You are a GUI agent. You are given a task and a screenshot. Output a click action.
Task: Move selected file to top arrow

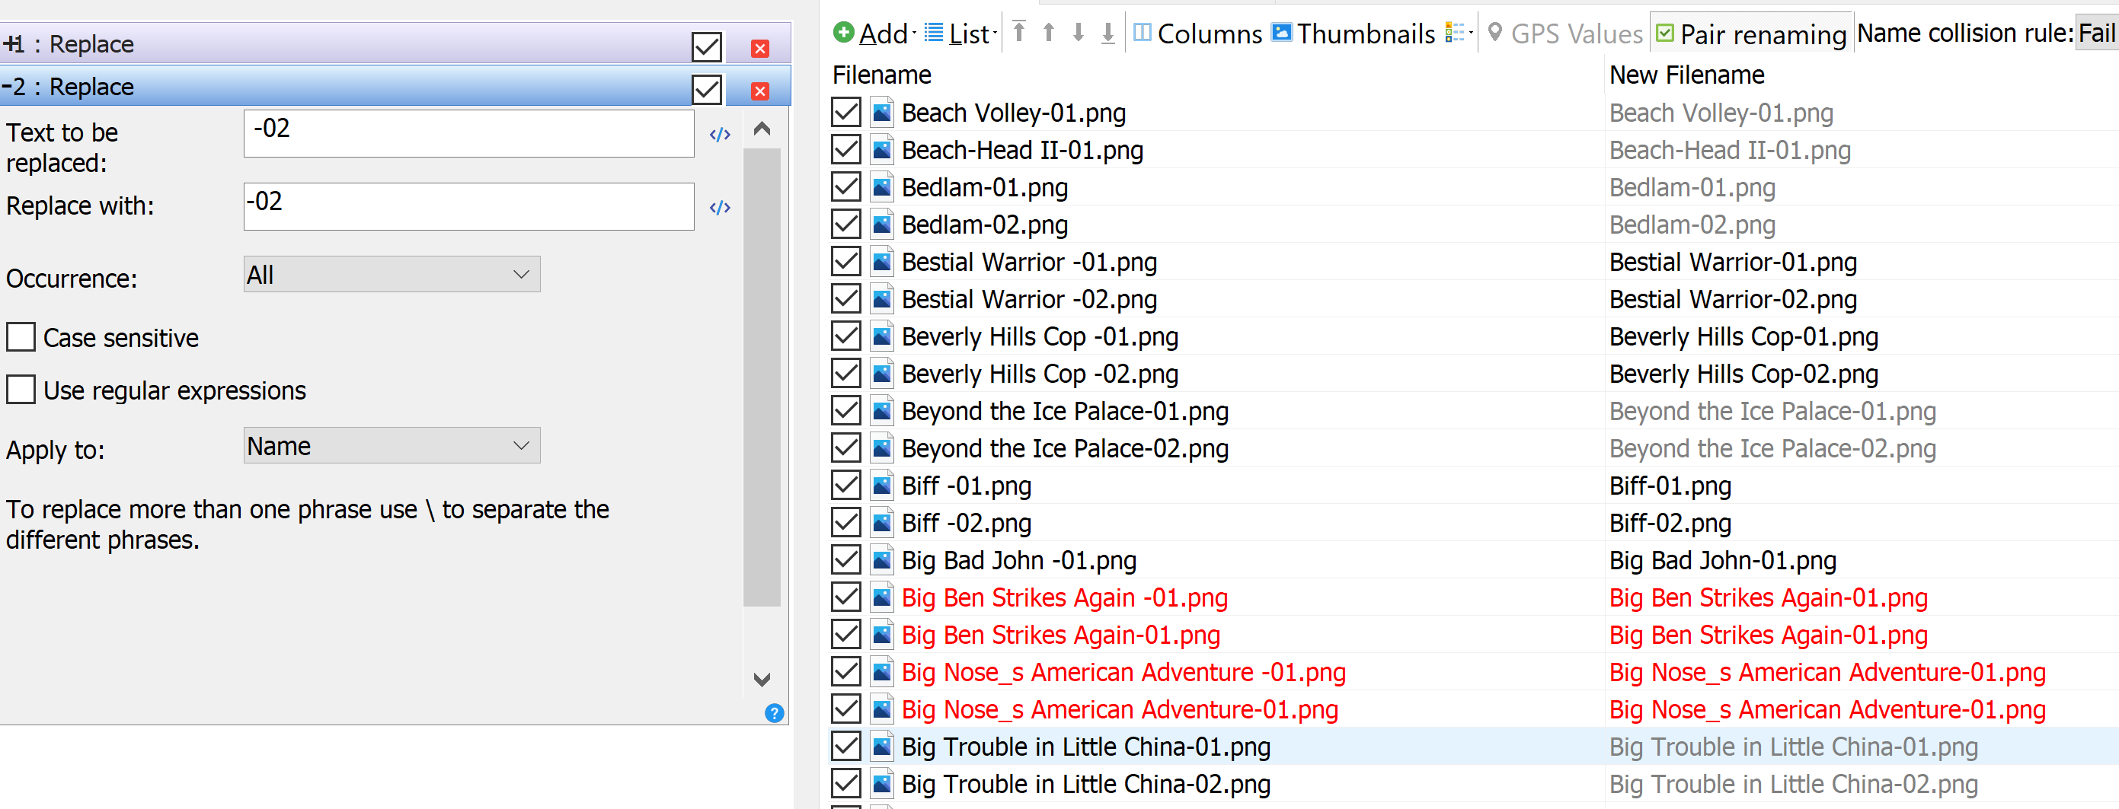click(1019, 32)
